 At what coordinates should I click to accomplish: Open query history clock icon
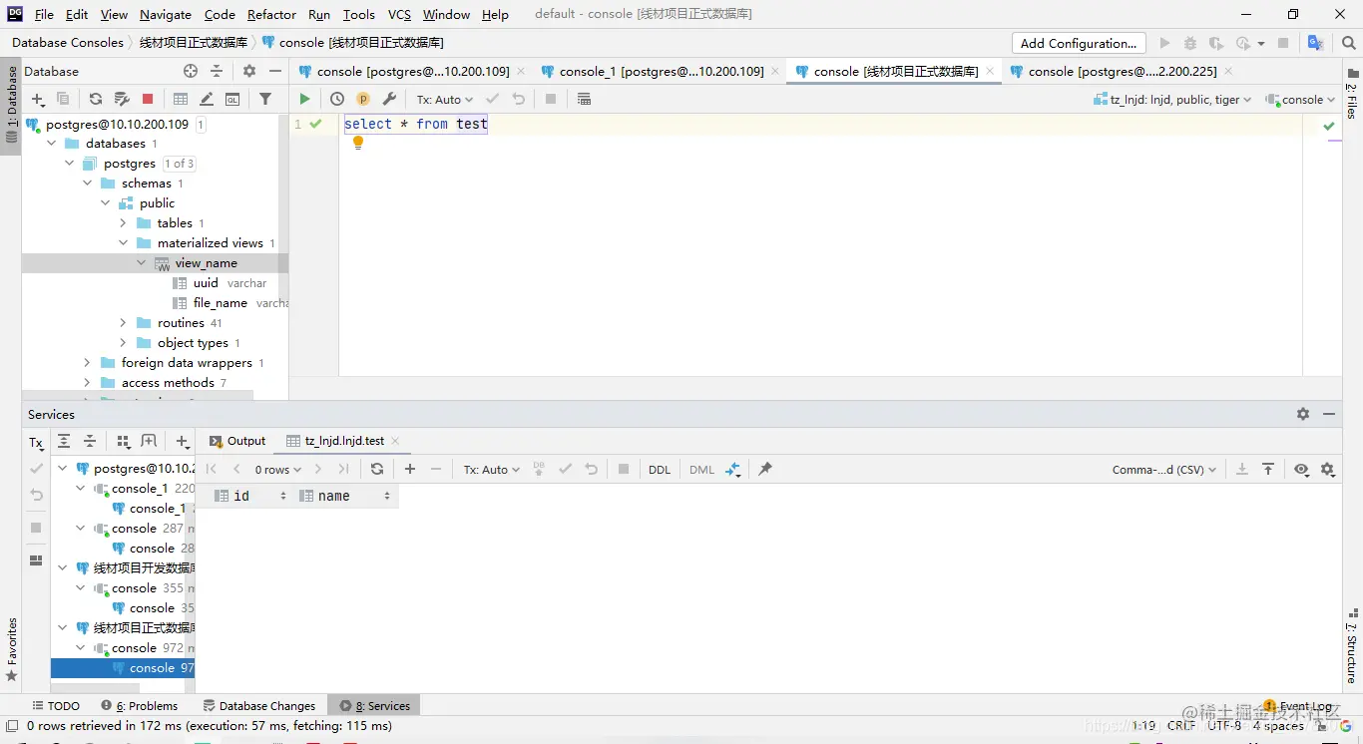(337, 99)
